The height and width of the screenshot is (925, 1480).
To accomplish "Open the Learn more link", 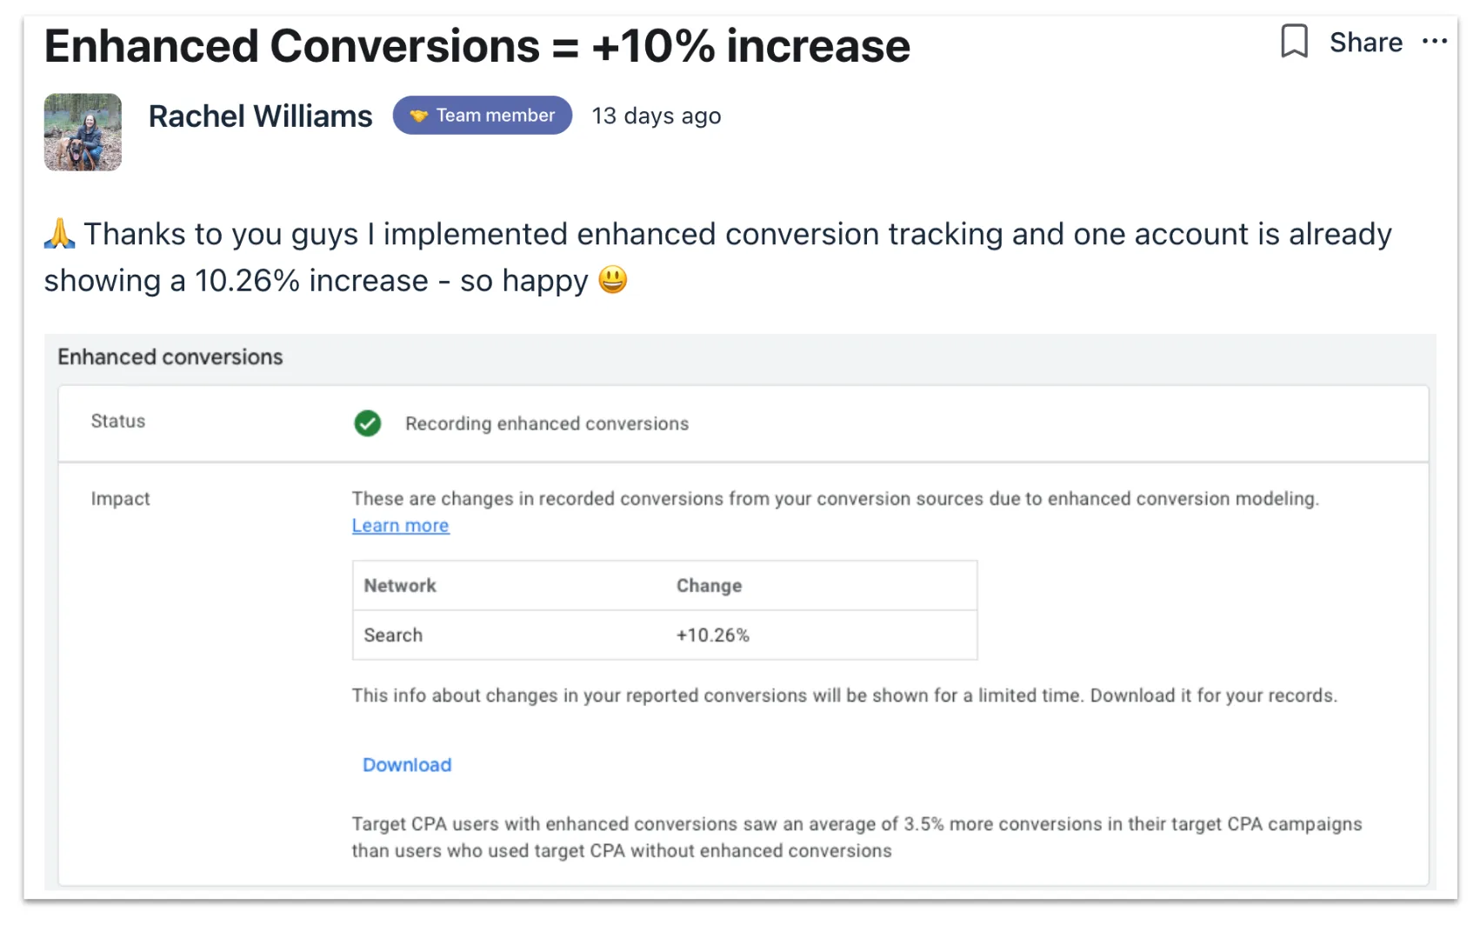I will click(400, 525).
